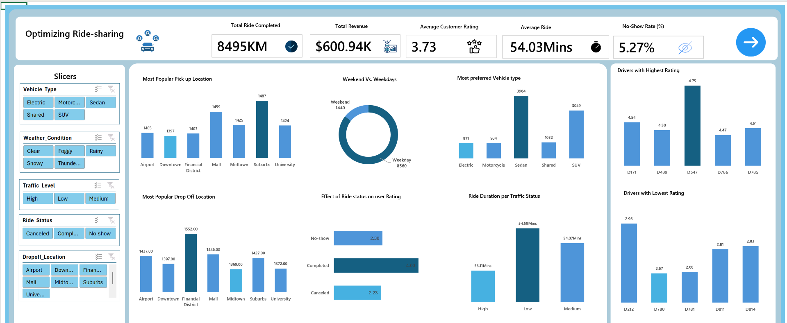This screenshot has width=787, height=323.
Task: Click Financial District bar in drop off chart
Action: pyautogui.click(x=191, y=263)
